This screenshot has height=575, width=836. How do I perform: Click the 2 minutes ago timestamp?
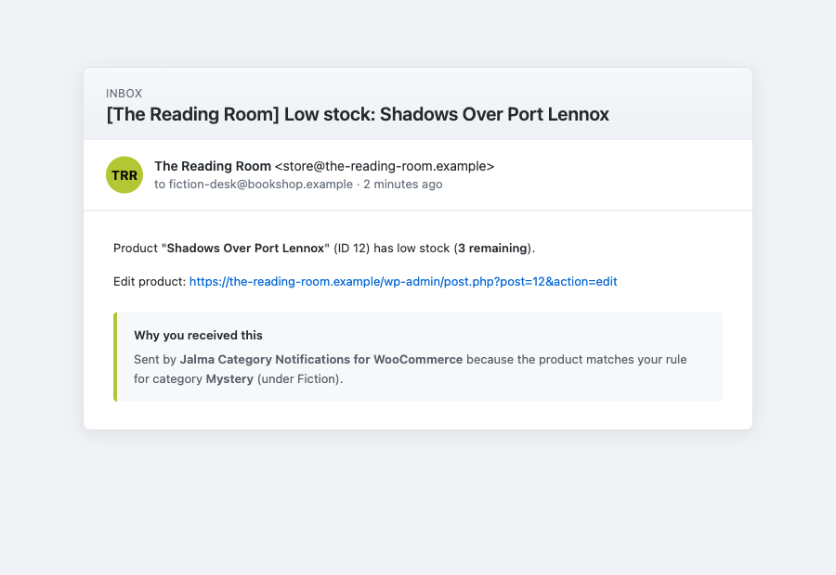tap(403, 185)
